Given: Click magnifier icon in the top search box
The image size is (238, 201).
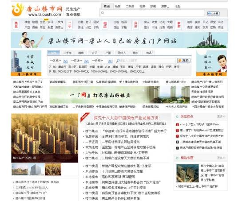Looking at the screenshot, I should 103,13.
